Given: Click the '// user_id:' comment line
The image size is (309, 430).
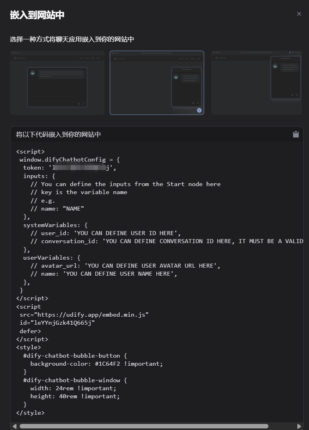Looking at the screenshot, I should coord(106,233).
